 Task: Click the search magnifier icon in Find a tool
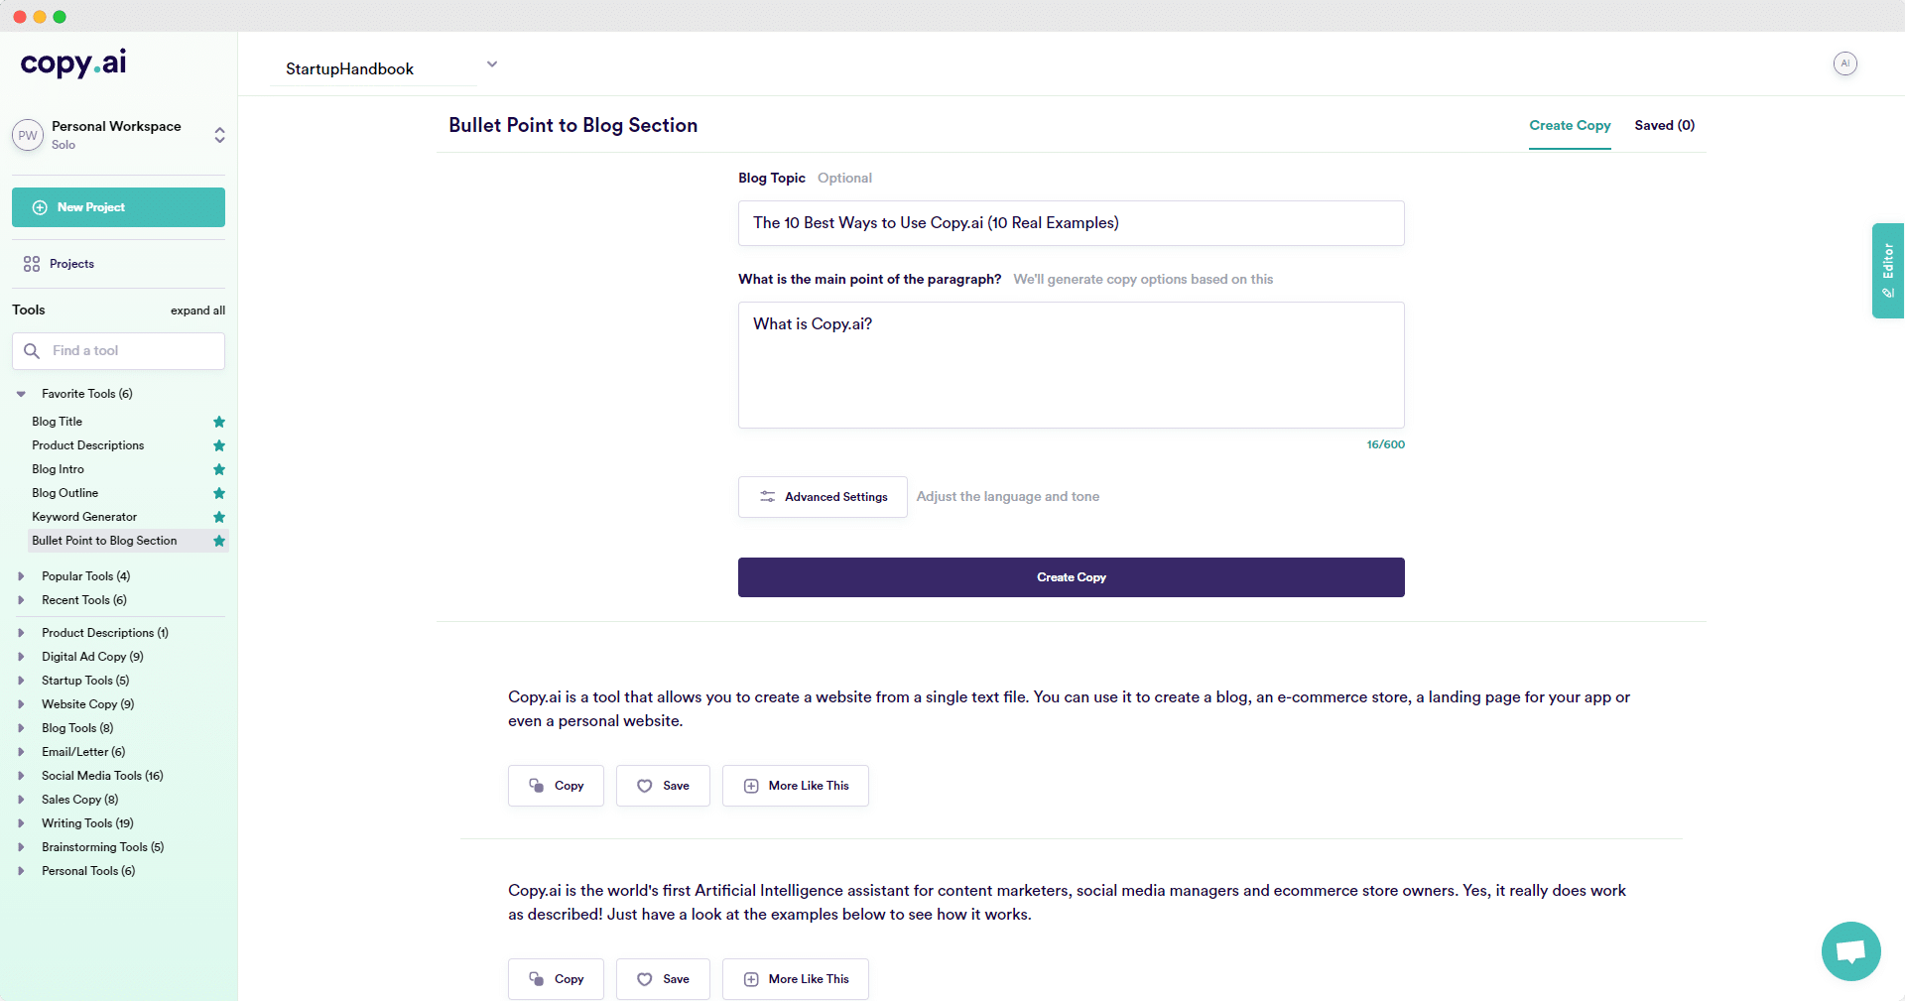(32, 351)
